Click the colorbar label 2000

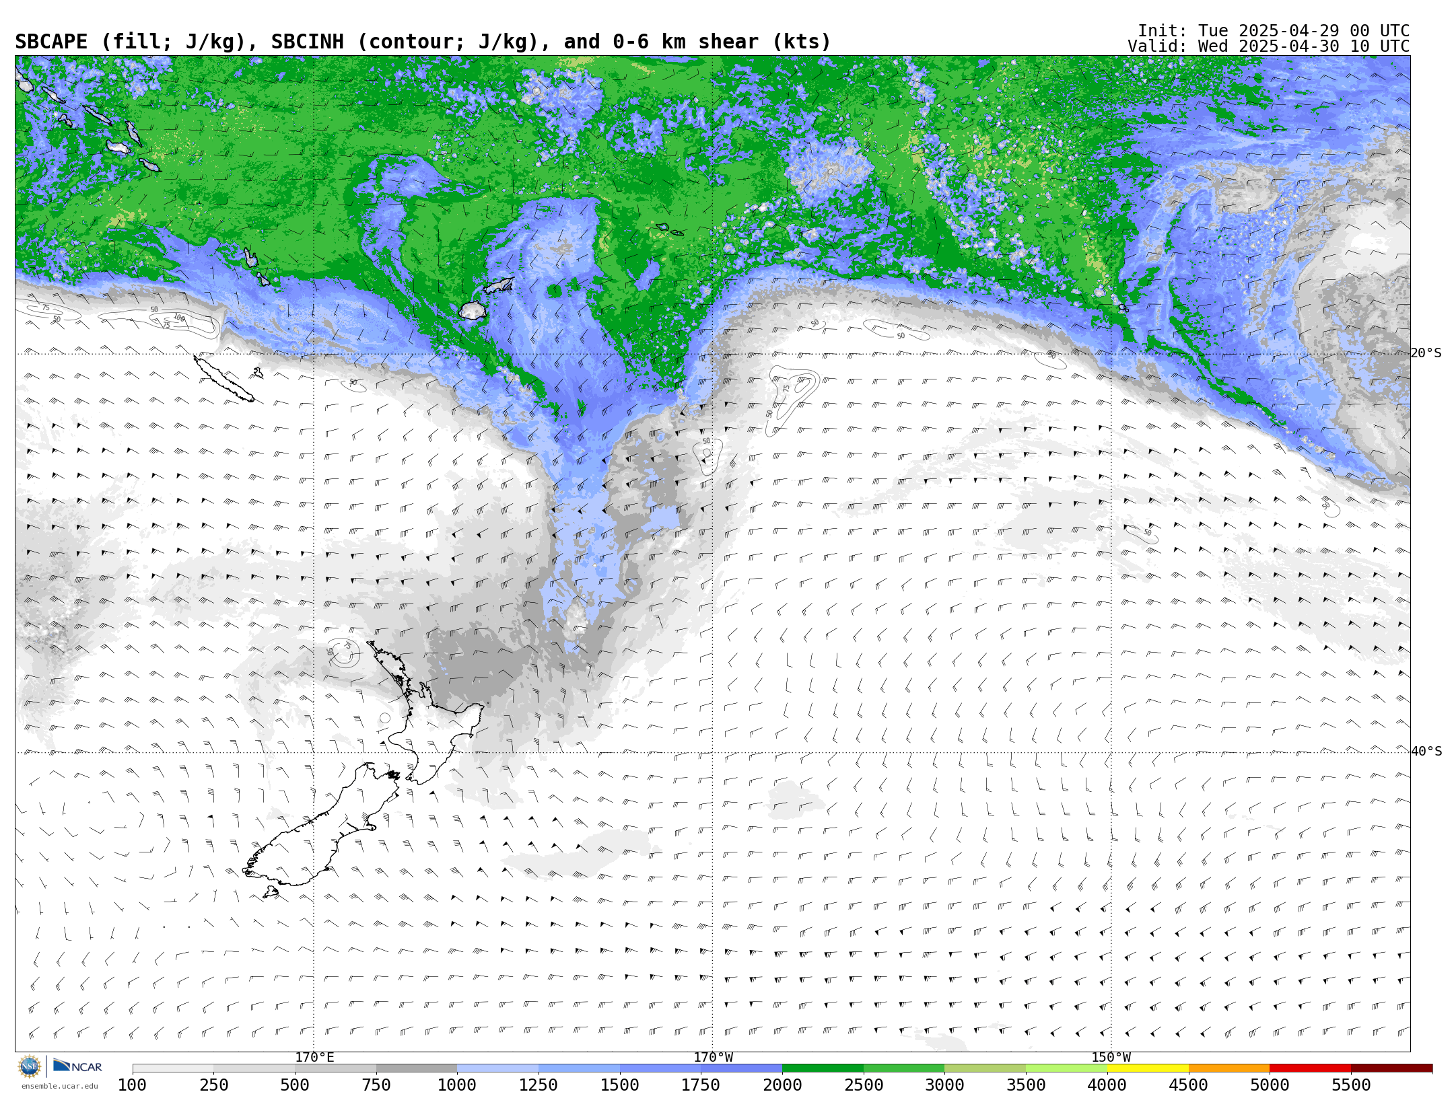782,1085
